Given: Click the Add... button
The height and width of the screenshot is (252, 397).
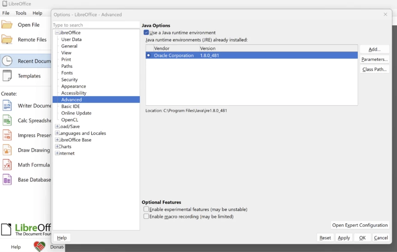Looking at the screenshot, I should 374,49.
